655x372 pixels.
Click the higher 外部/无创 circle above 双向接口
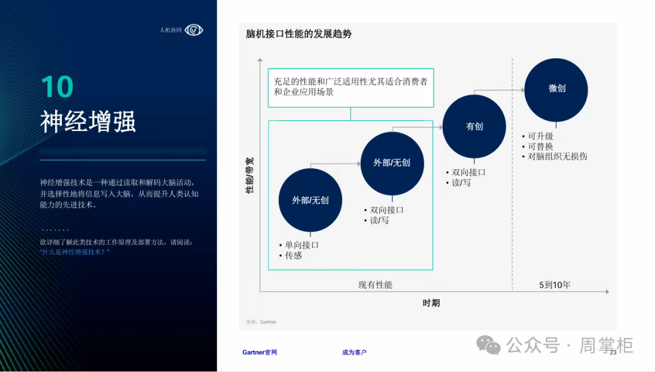(392, 163)
